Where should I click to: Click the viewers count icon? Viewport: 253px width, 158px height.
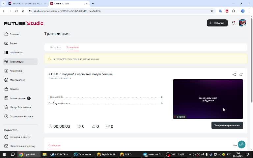coord(79,126)
